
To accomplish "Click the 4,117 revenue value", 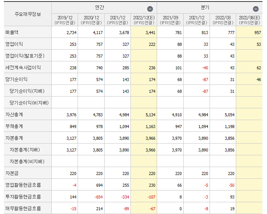I will point(98,33).
